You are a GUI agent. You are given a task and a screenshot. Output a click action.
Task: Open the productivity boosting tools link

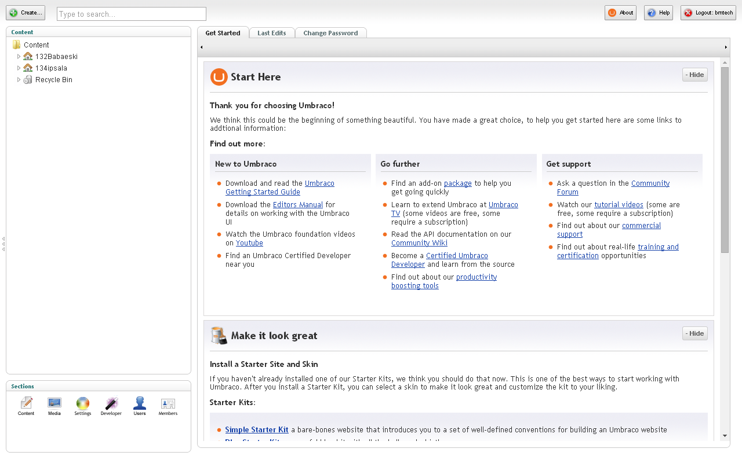[444, 281]
